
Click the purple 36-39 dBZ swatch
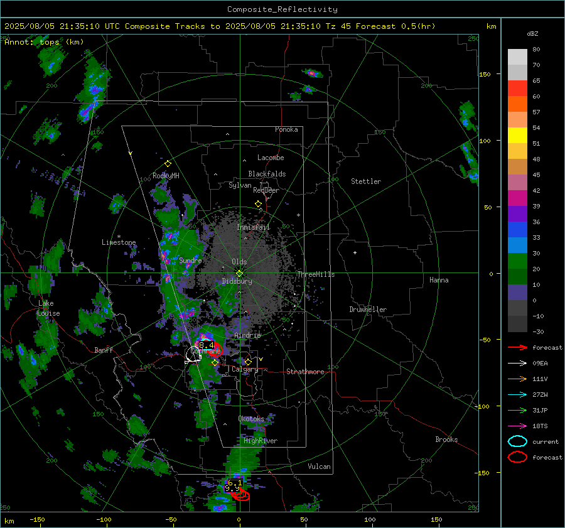point(517,214)
